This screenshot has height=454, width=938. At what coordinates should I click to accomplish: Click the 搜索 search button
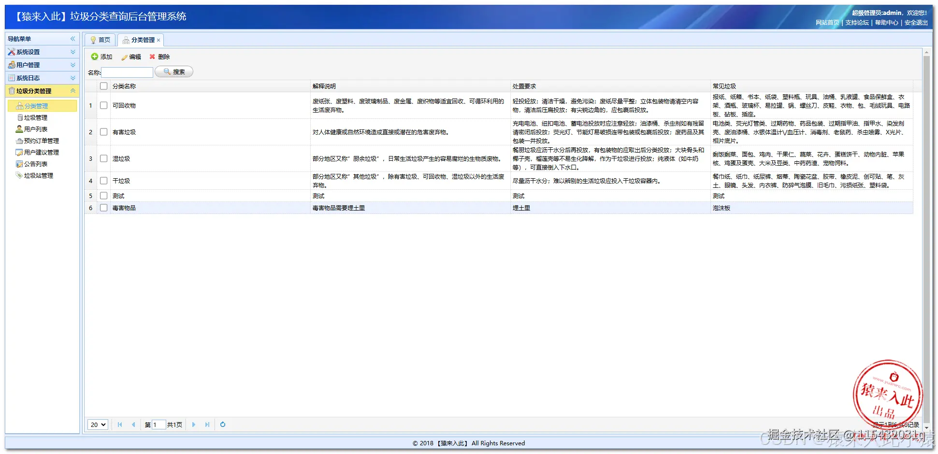coord(174,71)
